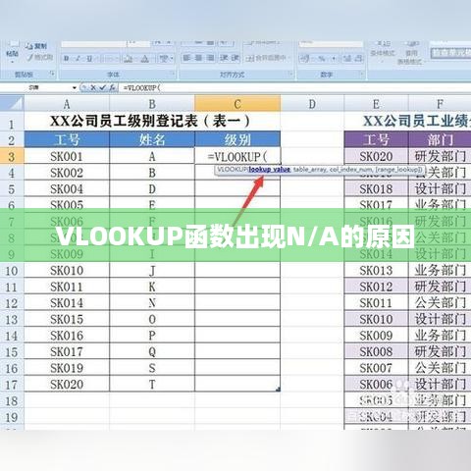Select cell SK020 in column E
The image size is (471, 471).
pyautogui.click(x=376, y=156)
